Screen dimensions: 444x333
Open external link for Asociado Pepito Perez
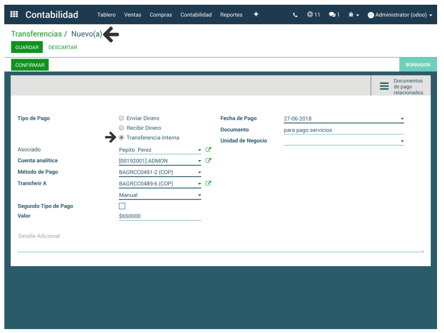(208, 150)
